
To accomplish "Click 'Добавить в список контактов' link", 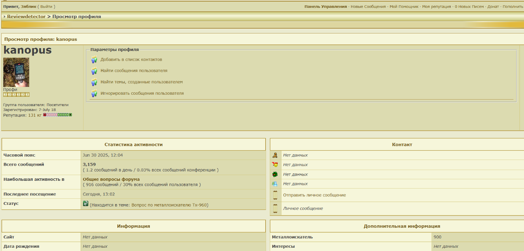I will 131,60.
